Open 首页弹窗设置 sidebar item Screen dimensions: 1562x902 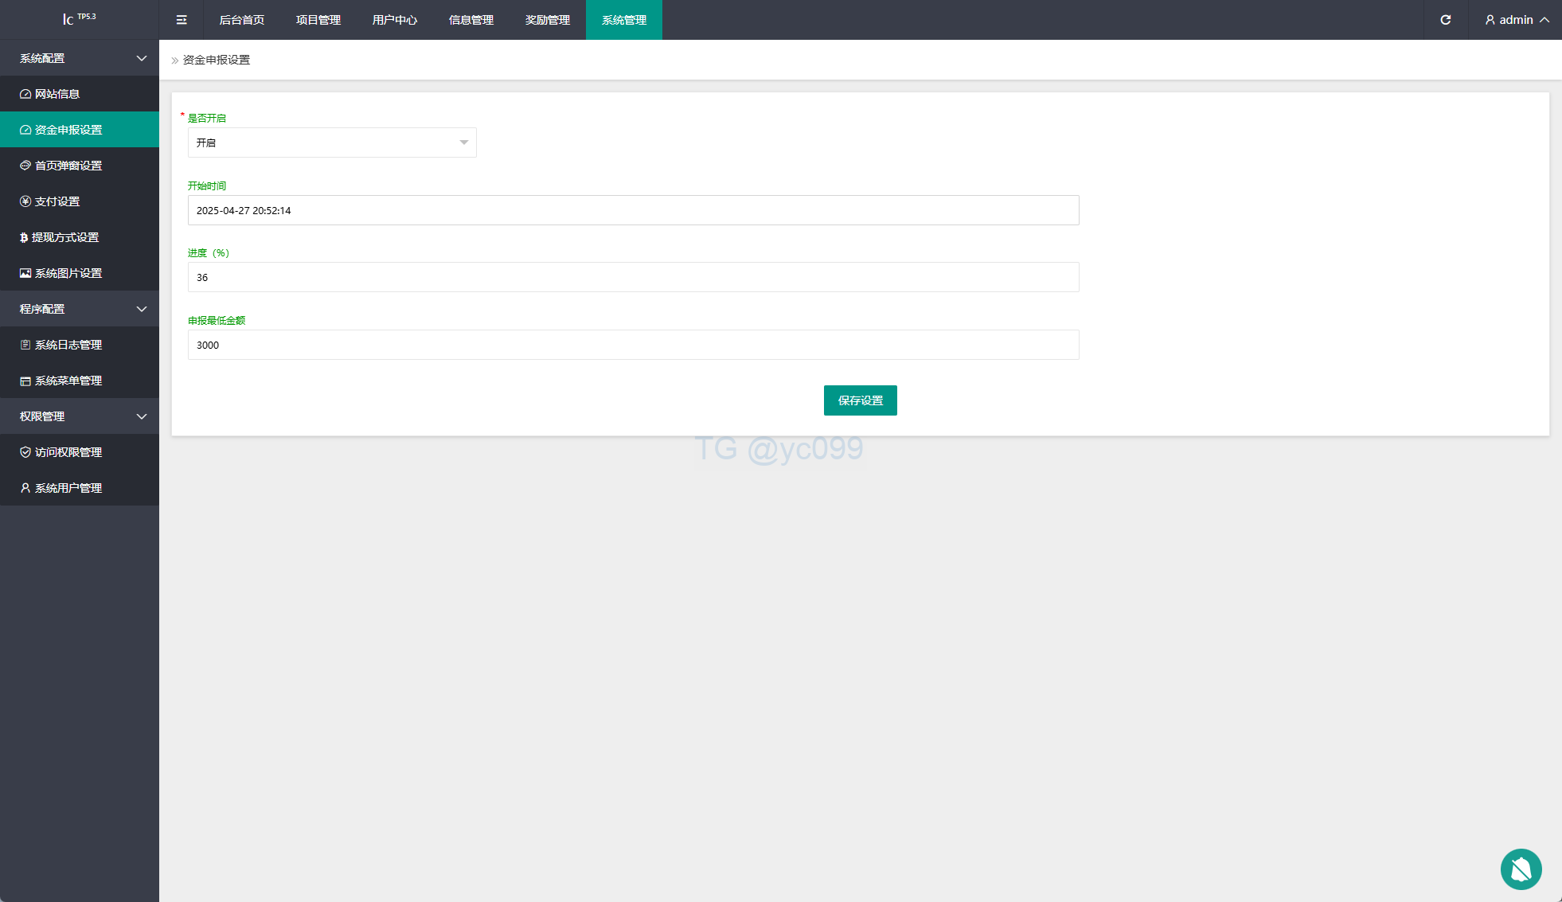tap(68, 166)
